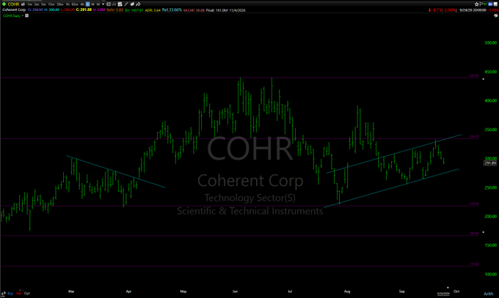Click the 9/24/2026 date marker on time axis

pyautogui.click(x=443, y=294)
